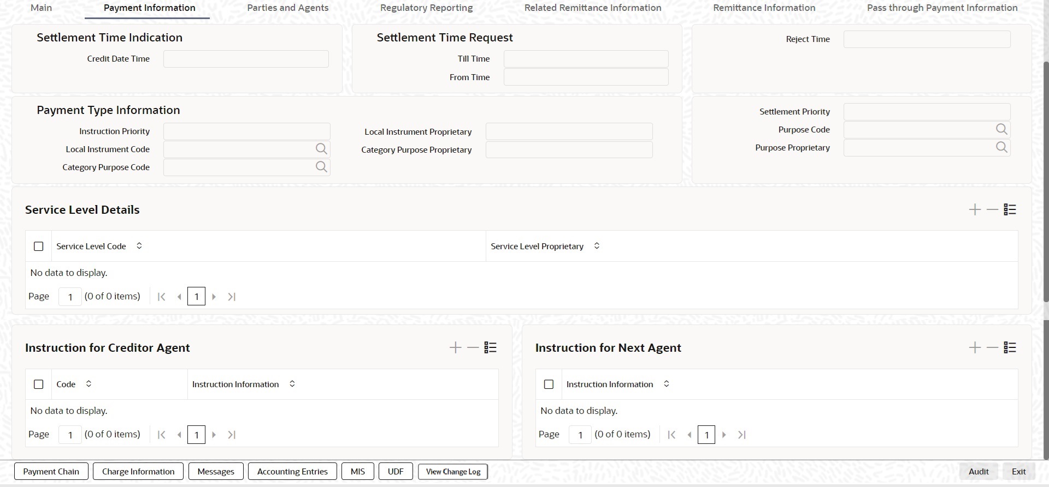Go to first page of Next Agent instructions

(671, 435)
